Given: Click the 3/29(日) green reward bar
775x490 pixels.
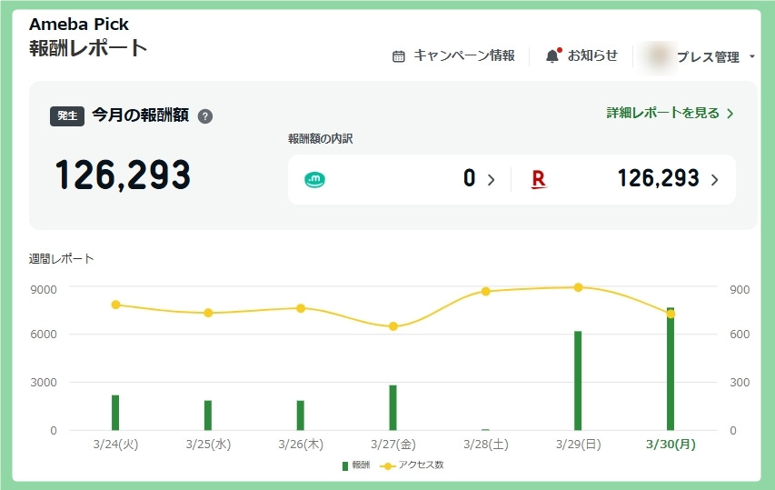Looking at the screenshot, I should tap(578, 380).
